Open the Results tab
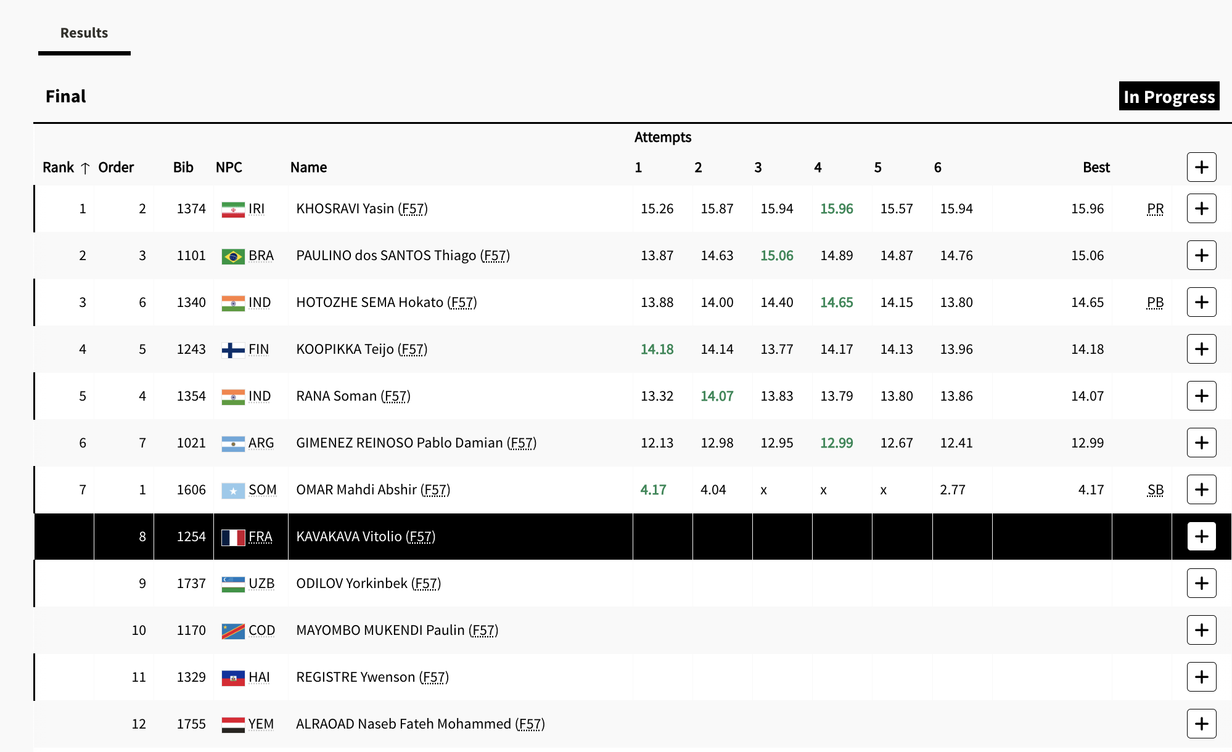1232x752 pixels. tap(84, 33)
